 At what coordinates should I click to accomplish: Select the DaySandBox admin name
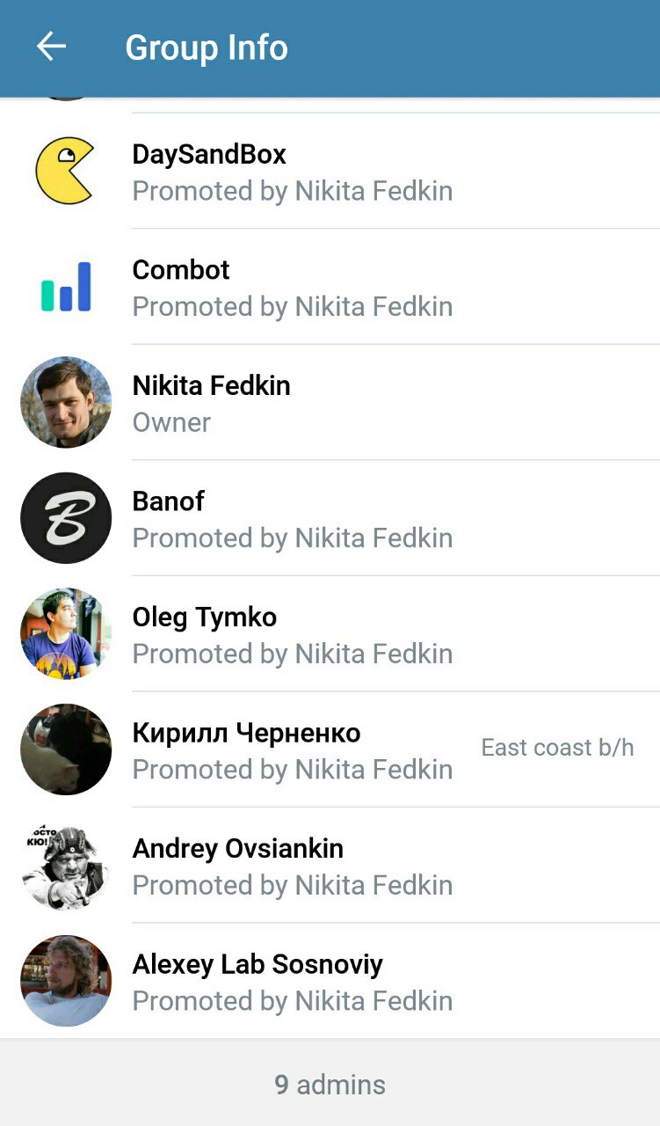(209, 154)
